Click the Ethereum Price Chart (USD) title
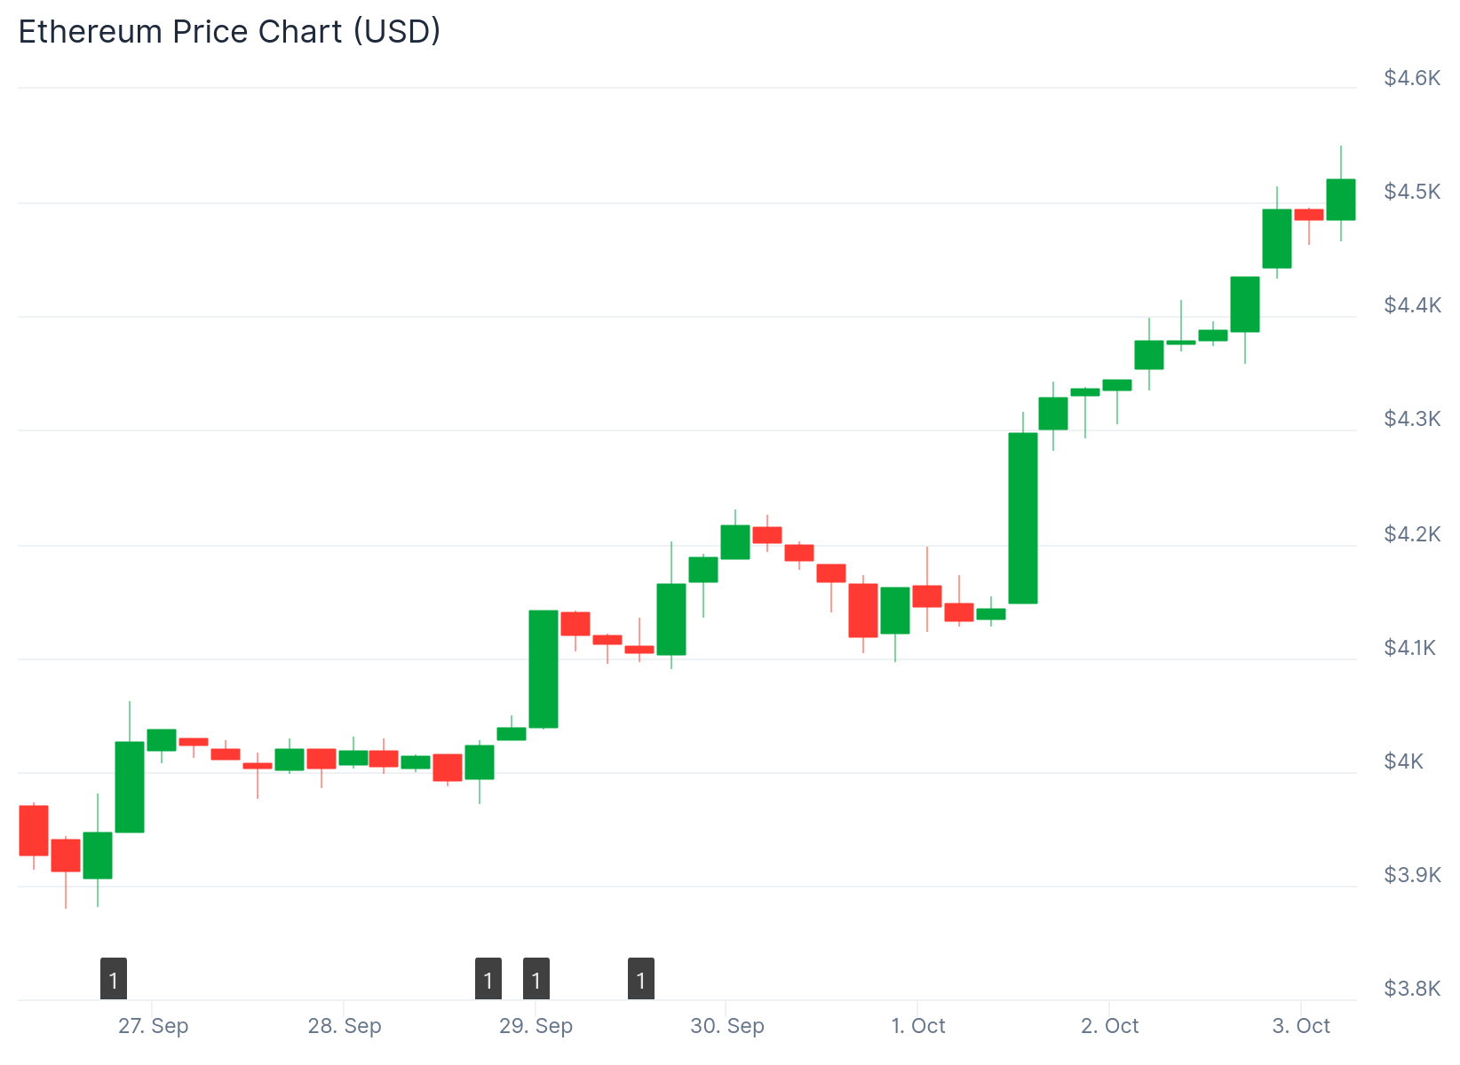Screen dimensions: 1460x1065 click(x=229, y=32)
